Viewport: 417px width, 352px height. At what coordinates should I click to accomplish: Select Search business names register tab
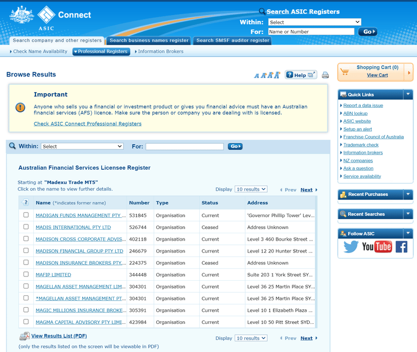(149, 41)
